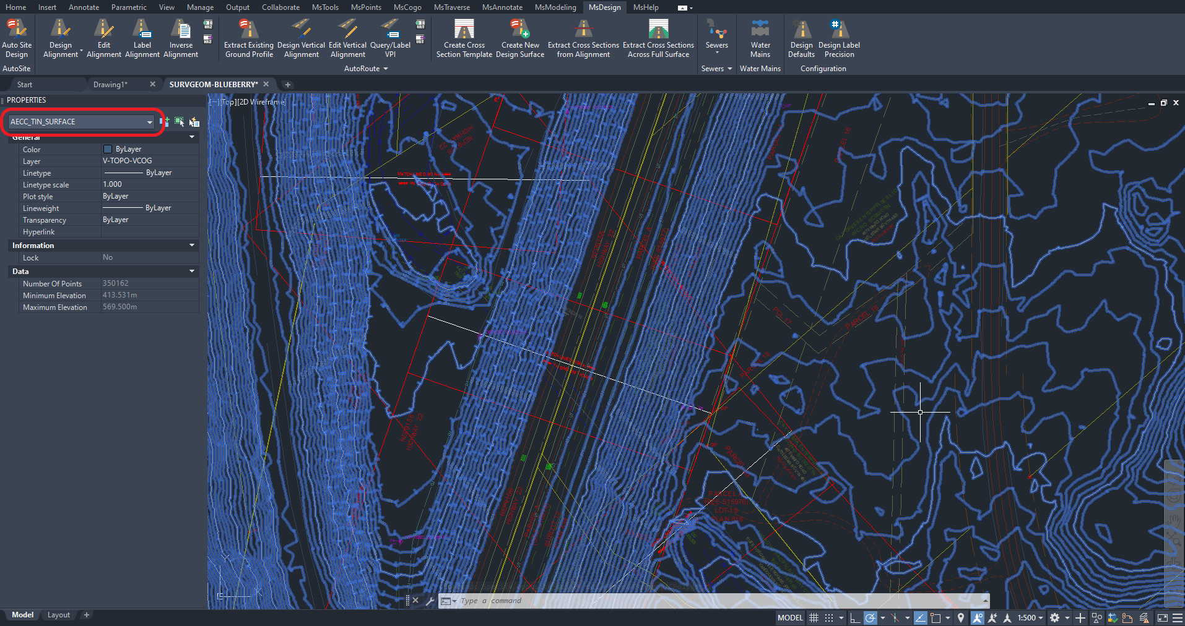Switch to the MsModeling ribbon tab

click(555, 7)
